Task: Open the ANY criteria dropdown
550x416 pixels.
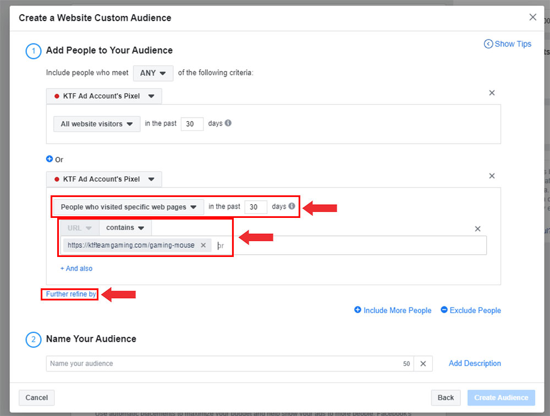Action: pos(153,73)
